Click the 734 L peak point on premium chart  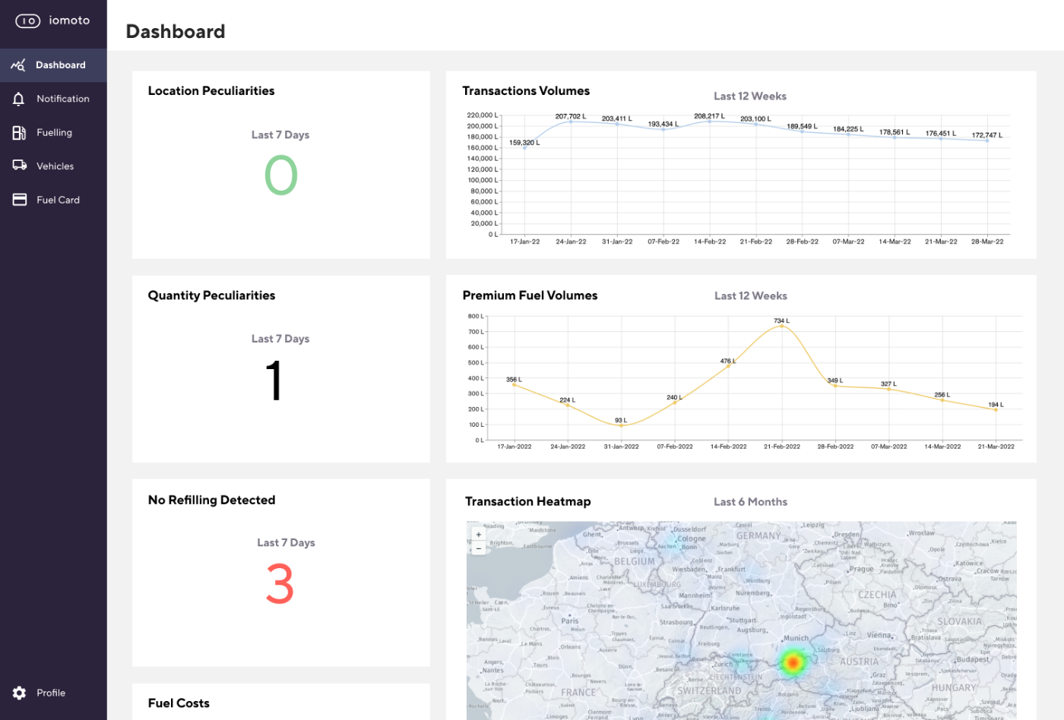pyautogui.click(x=782, y=327)
